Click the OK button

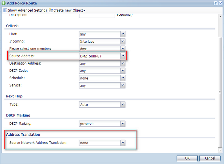pos(187,158)
